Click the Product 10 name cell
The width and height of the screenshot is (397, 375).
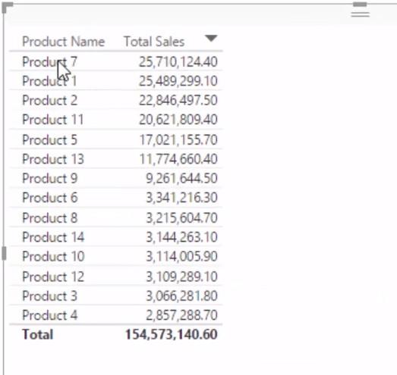click(x=53, y=256)
